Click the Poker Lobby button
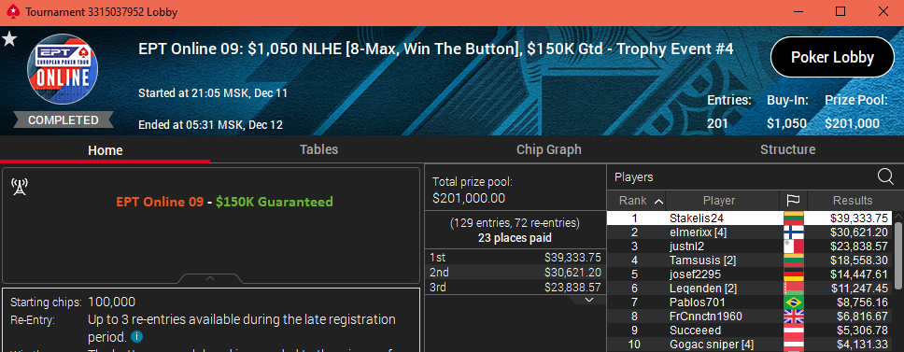 click(x=832, y=57)
